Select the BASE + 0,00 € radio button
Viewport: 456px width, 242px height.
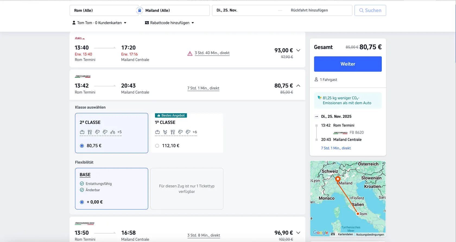(82, 202)
